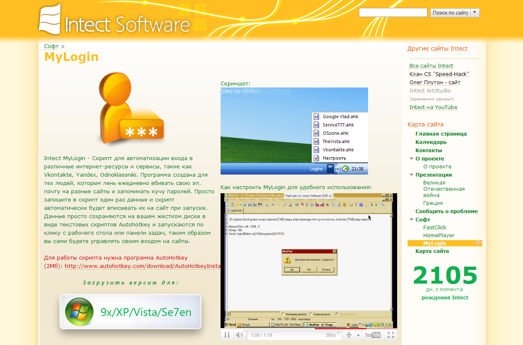Click the Скриншот: label

[236, 84]
